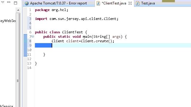Click 'org.hcl;' on line 1
This screenshot has height=107, width=191.
(60, 10)
